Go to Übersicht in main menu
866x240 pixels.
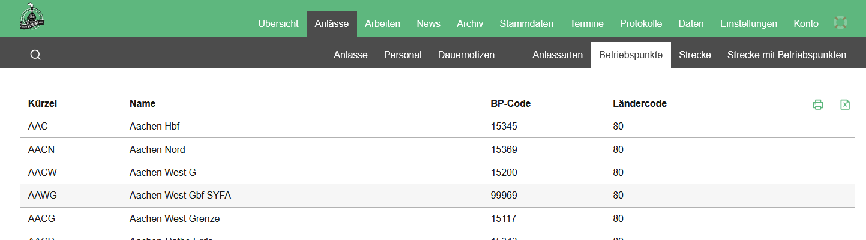(278, 24)
